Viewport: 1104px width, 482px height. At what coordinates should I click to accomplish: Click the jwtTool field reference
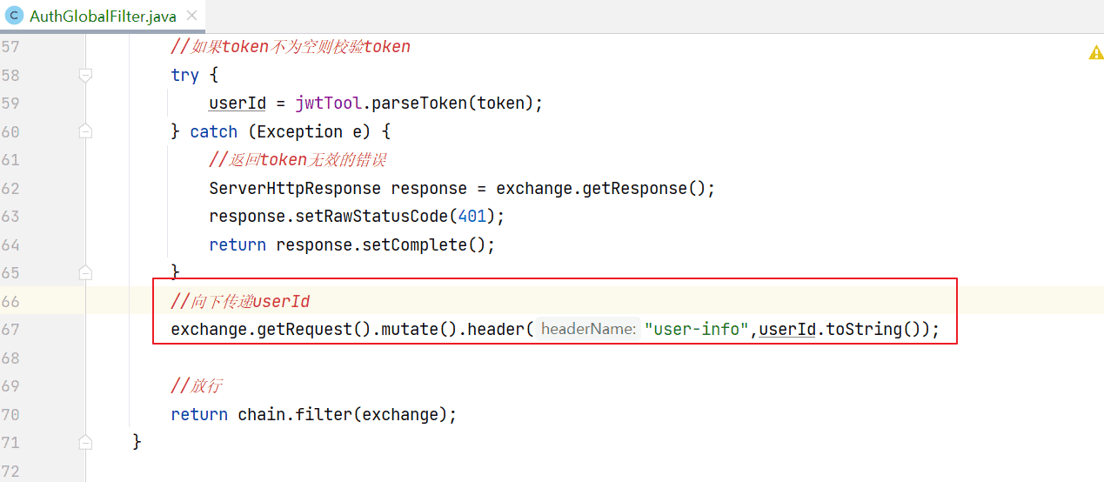tap(328, 104)
